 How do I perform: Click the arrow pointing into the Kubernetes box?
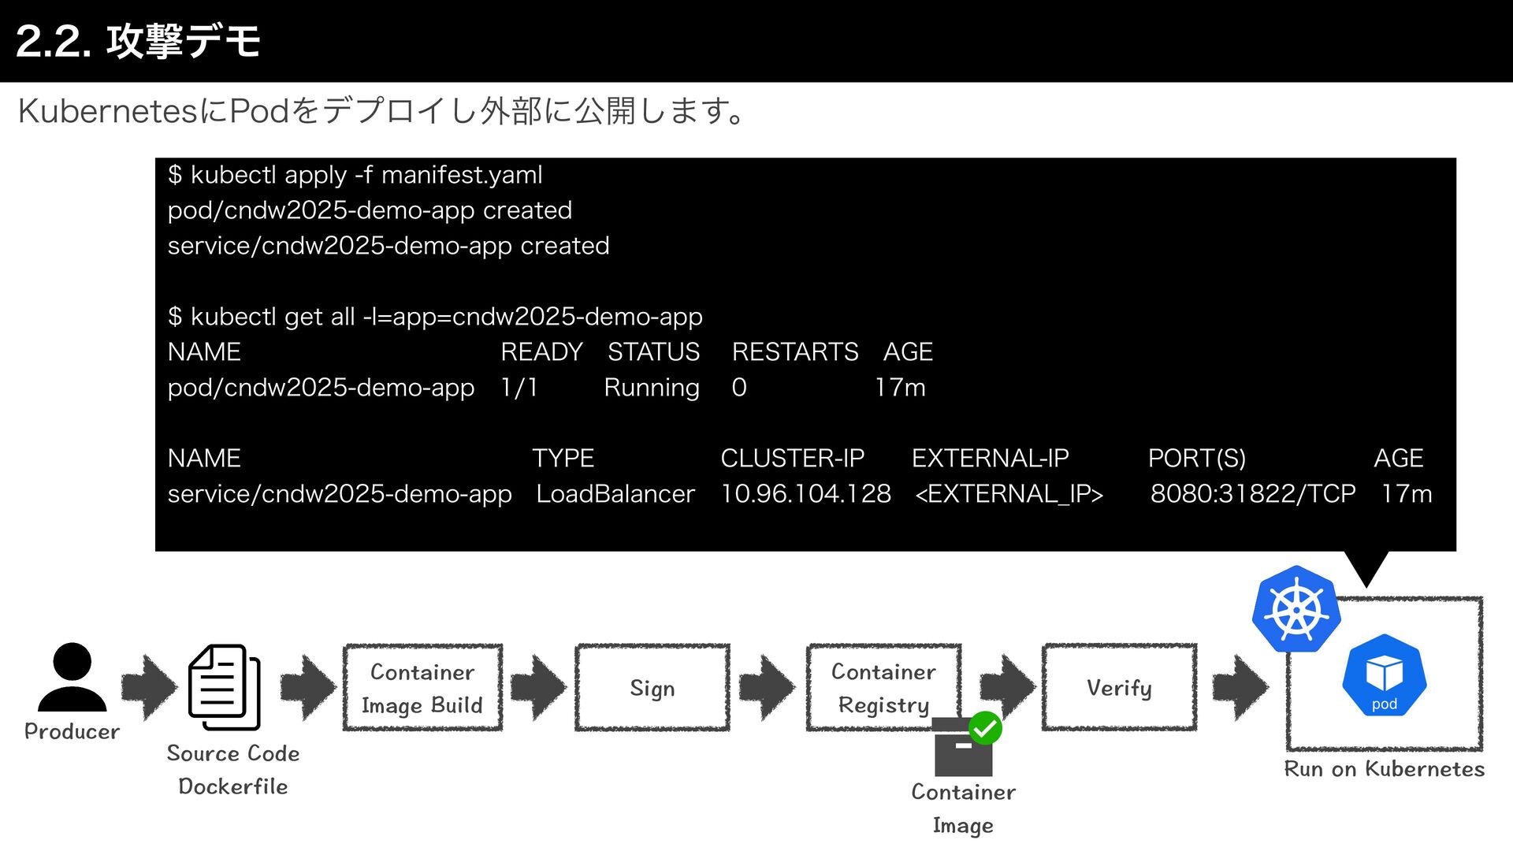1240,687
